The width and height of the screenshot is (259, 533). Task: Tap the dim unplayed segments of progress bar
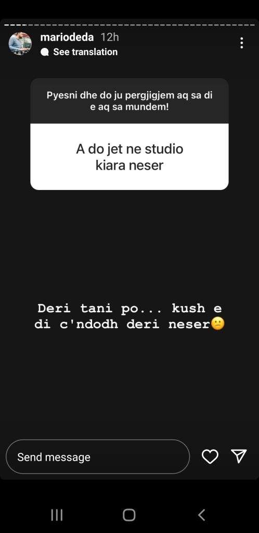coord(141,25)
